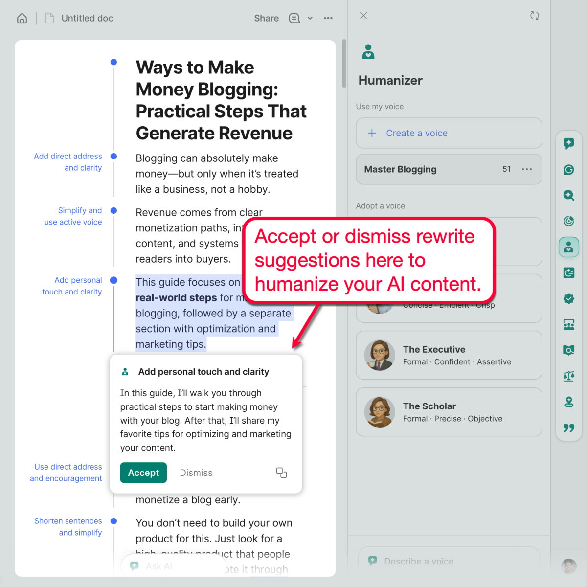This screenshot has height=587, width=587.
Task: Open the three-dot menu in the top bar
Action: [328, 18]
